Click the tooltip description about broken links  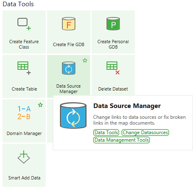click(139, 120)
